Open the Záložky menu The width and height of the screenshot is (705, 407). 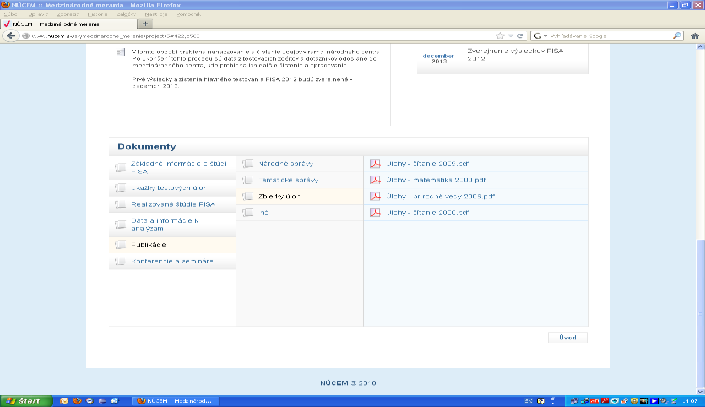click(x=126, y=14)
